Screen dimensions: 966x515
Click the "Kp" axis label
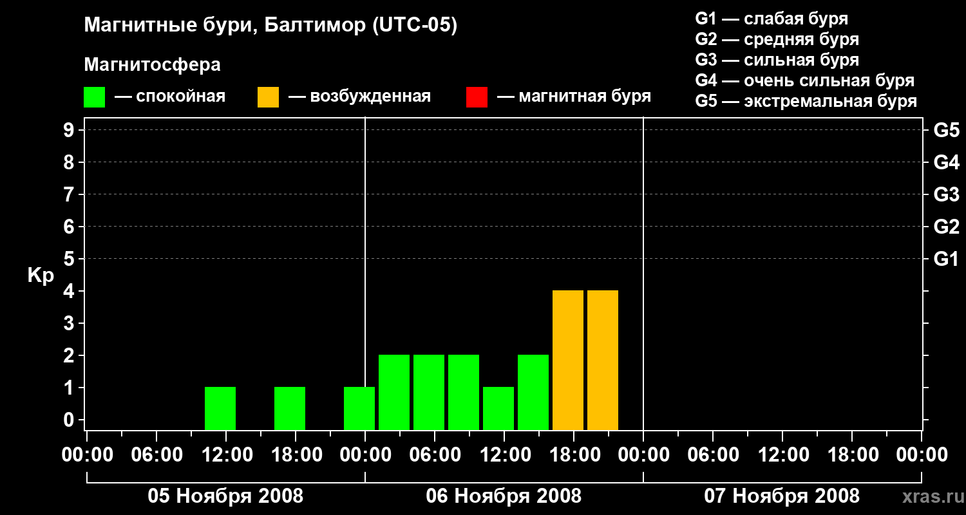coord(41,276)
